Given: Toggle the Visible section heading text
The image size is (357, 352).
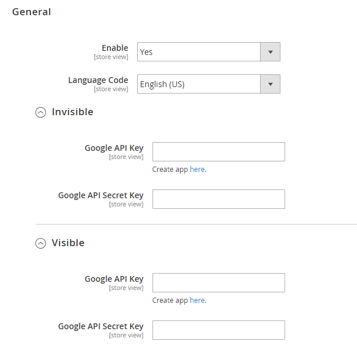Looking at the screenshot, I should point(68,243).
